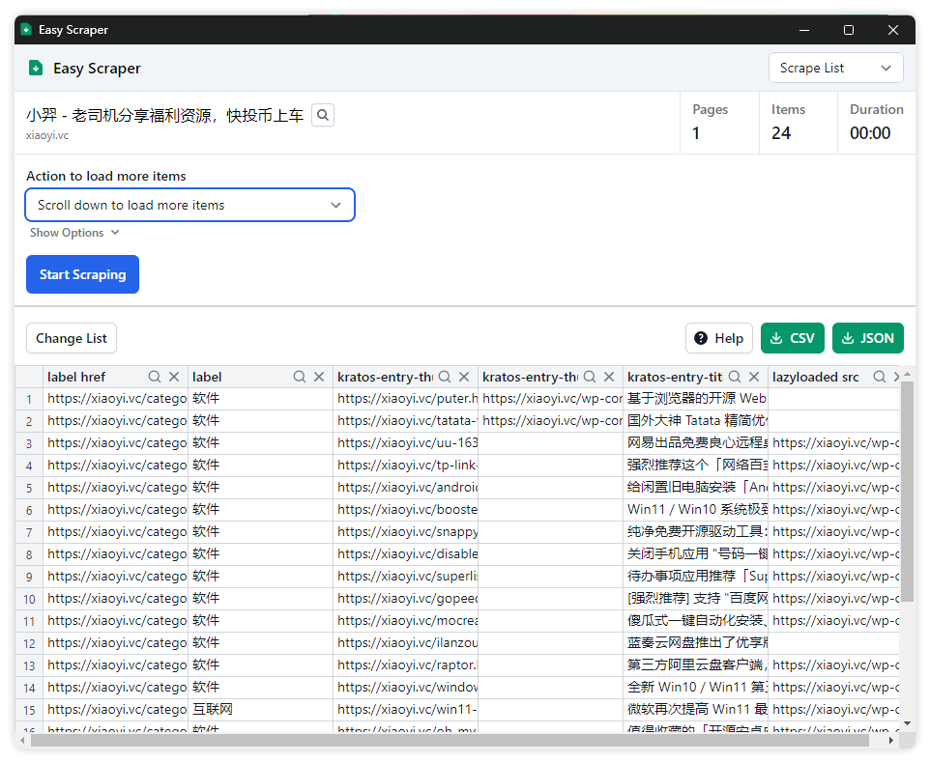The width and height of the screenshot is (930, 763).
Task: Open Help
Action: coord(719,338)
